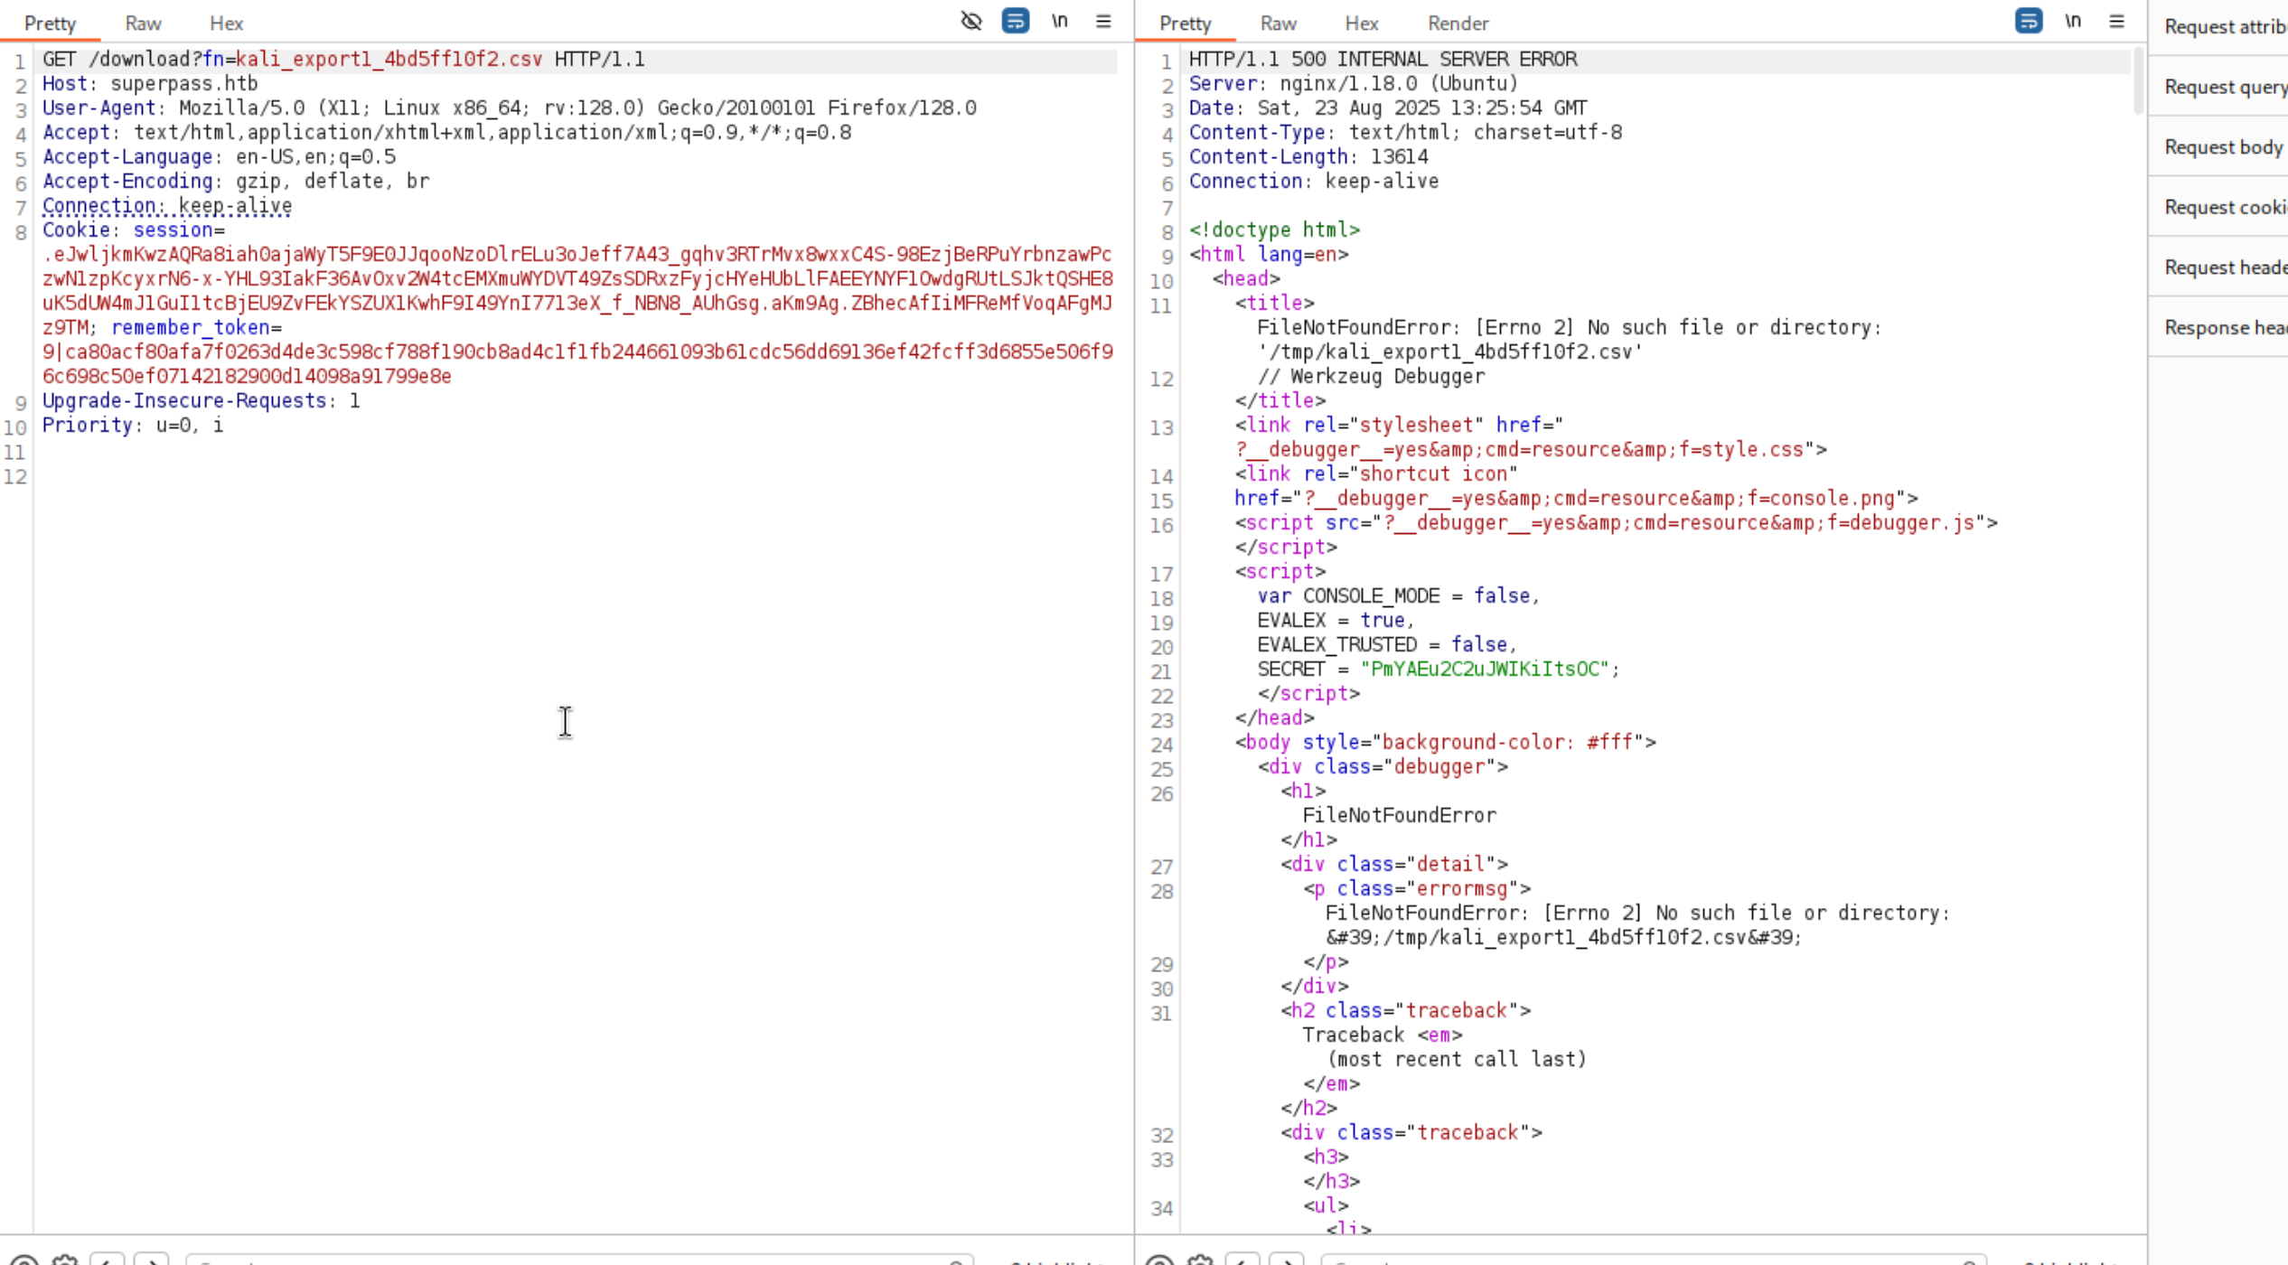This screenshot has height=1265, width=2288.
Task: Click the console.png shortcut icon href
Action: coord(1599,499)
